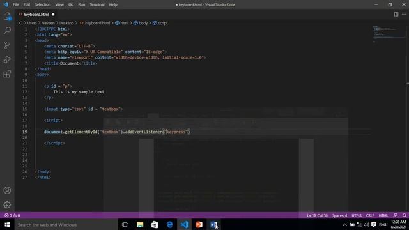Click the text 'This is my sample text'
Screen dimensions: 409x230
click(79, 92)
